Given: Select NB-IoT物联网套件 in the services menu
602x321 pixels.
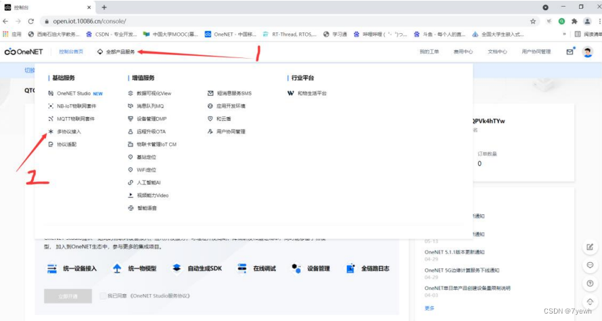Looking at the screenshot, I should (x=72, y=106).
